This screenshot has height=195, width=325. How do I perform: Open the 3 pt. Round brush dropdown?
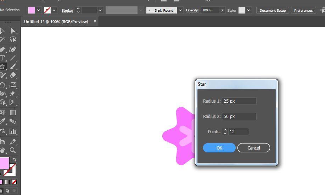coord(180,10)
